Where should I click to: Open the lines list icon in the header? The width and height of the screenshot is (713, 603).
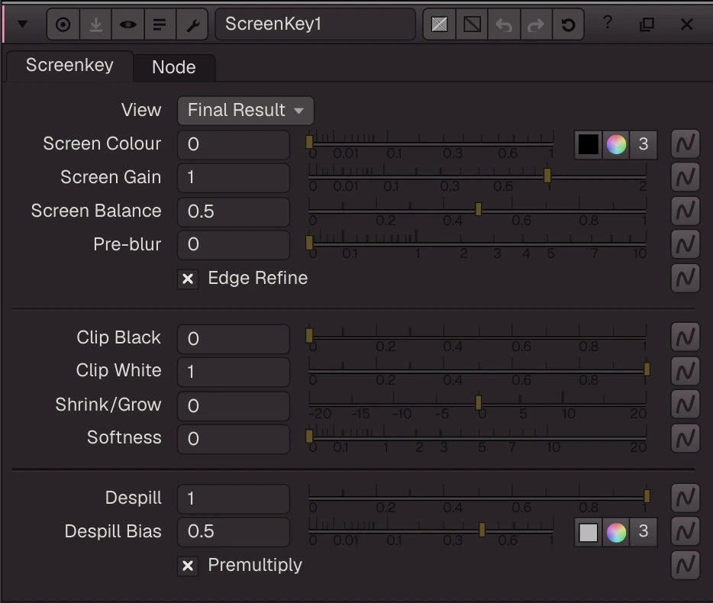pos(160,24)
